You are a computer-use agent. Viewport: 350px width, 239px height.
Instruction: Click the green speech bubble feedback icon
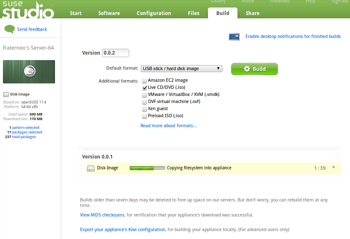(x=10, y=29)
